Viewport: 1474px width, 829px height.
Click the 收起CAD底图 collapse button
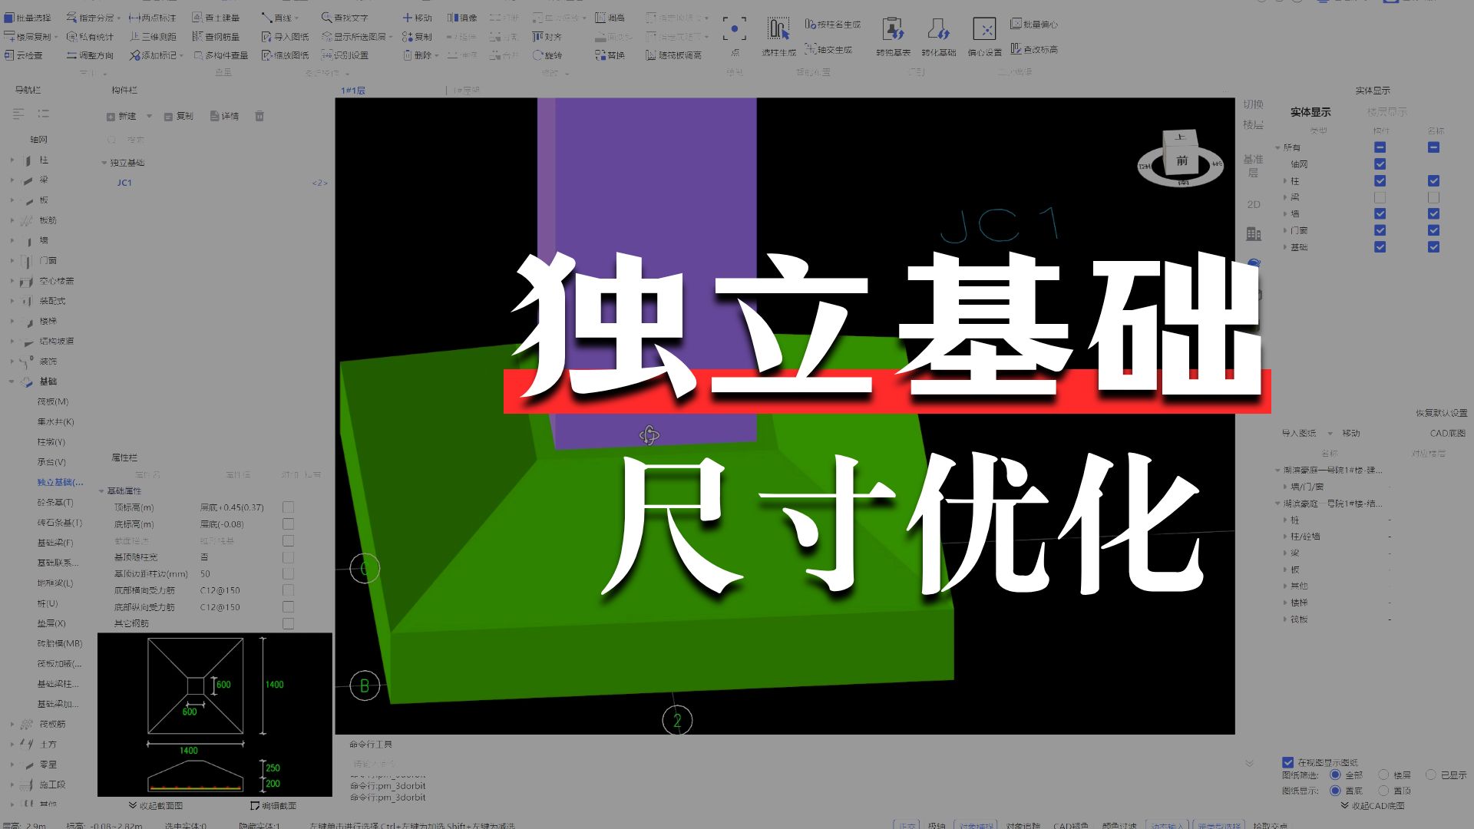click(x=1372, y=805)
